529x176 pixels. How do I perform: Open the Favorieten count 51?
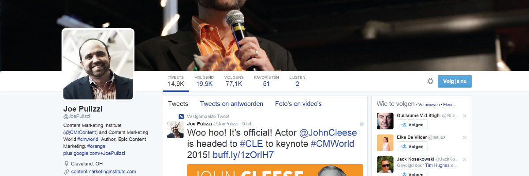coord(266,81)
